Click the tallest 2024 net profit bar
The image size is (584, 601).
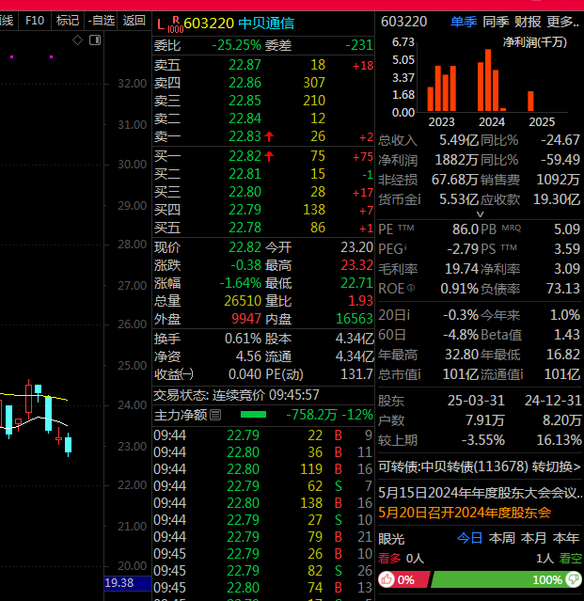click(488, 80)
